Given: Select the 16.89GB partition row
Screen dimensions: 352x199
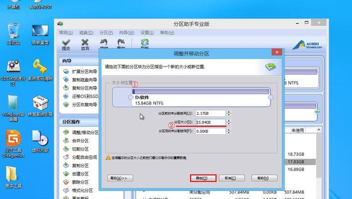Looking at the screenshot, I should point(296,169).
